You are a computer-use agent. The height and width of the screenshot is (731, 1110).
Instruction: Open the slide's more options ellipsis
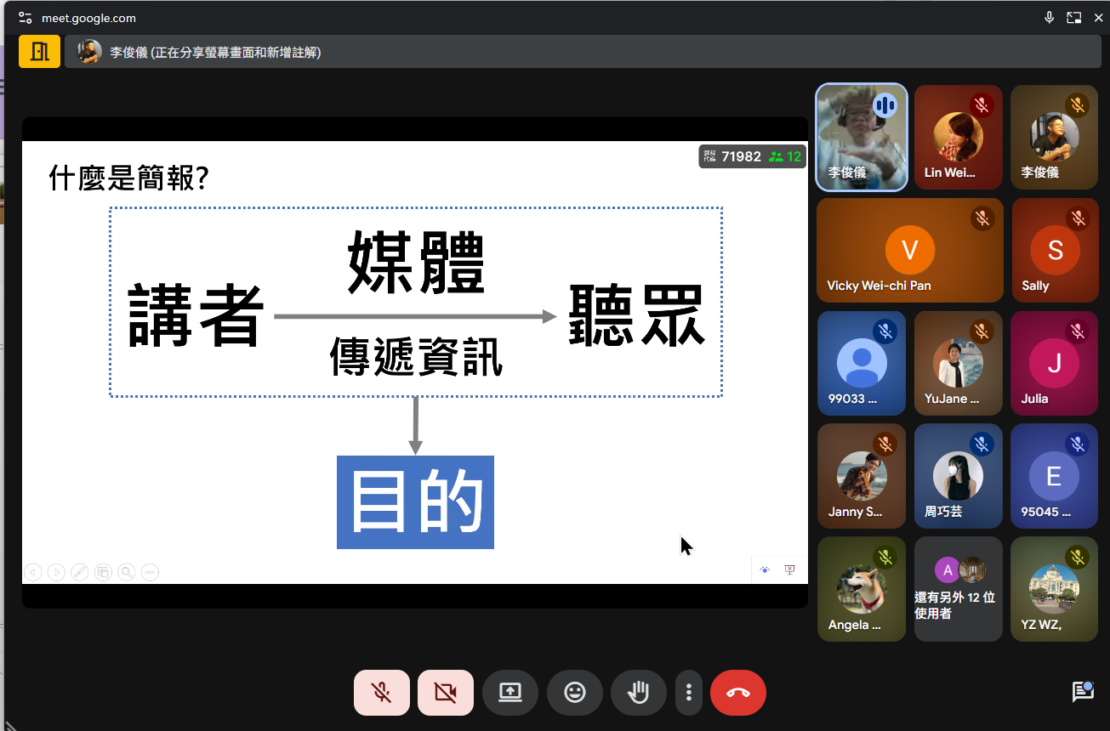pyautogui.click(x=150, y=573)
